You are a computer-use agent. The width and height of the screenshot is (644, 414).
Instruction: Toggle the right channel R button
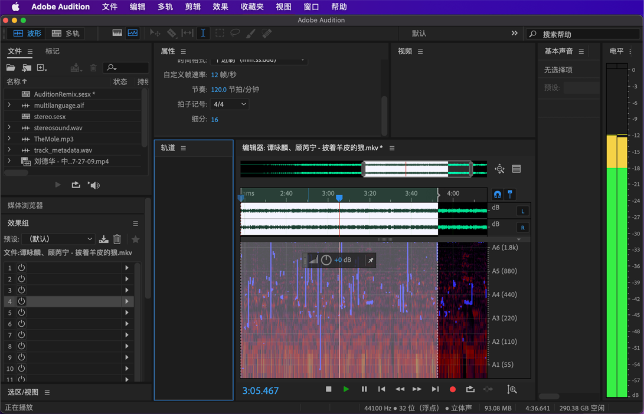[x=522, y=228]
